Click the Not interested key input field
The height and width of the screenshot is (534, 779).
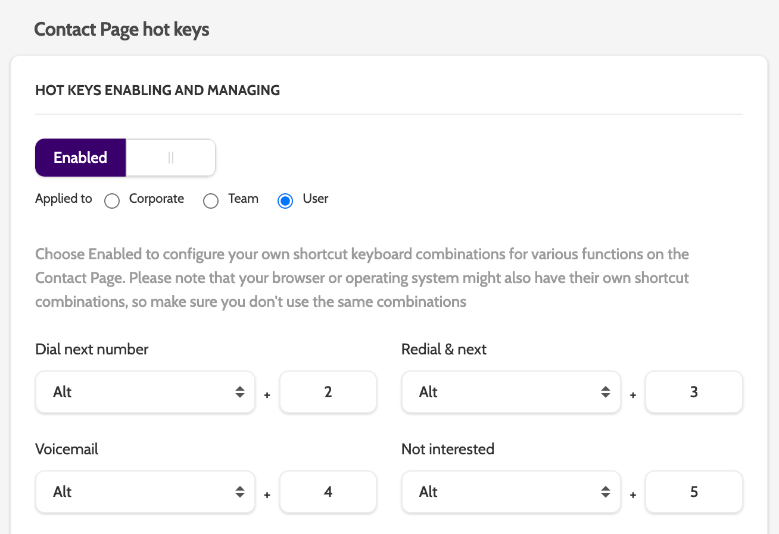click(x=694, y=492)
